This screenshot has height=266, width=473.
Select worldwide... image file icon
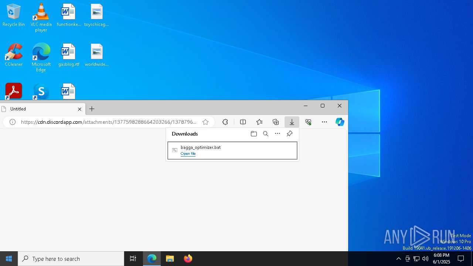pos(96,55)
